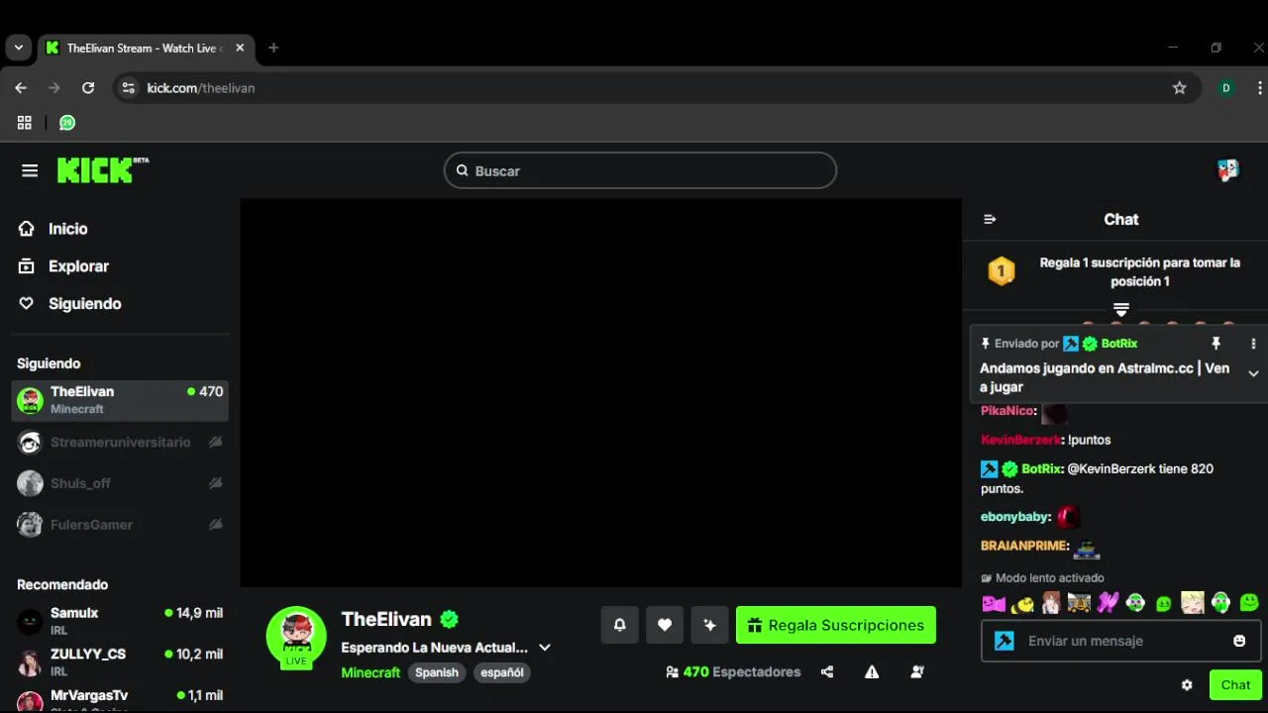Click the Spanish tag
Viewport: 1268px width, 713px height.
(x=437, y=672)
